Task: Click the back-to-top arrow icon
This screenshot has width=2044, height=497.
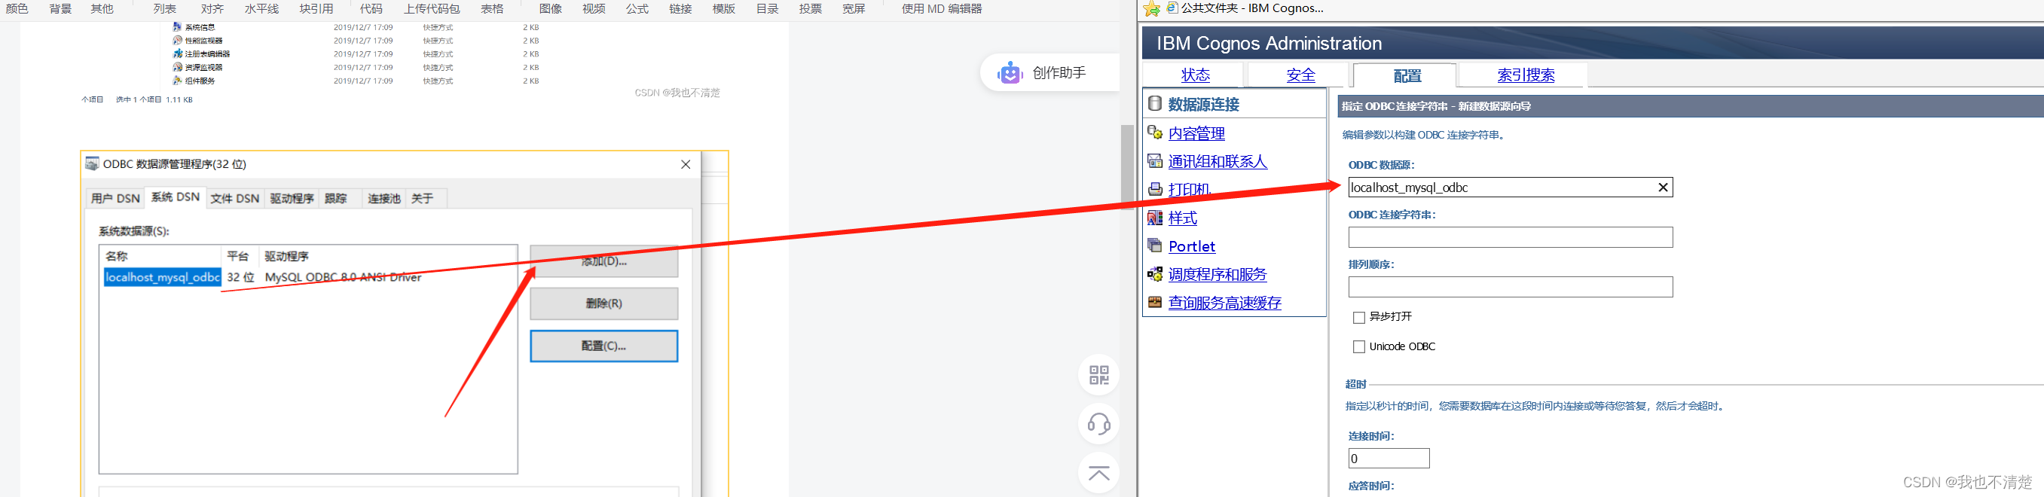Action: coord(1099,473)
